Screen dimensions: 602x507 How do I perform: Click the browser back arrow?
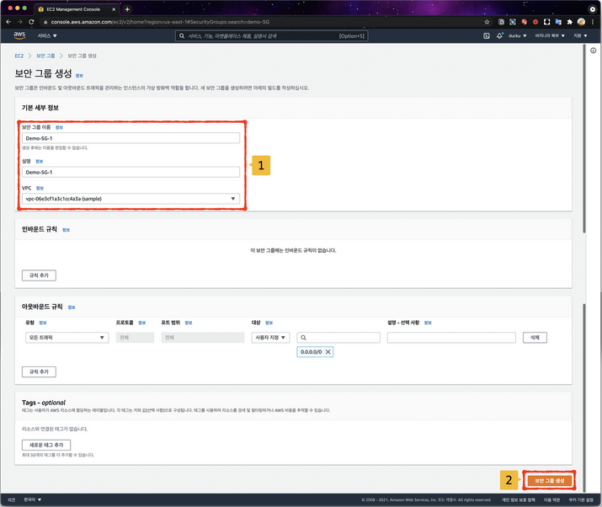click(8, 21)
